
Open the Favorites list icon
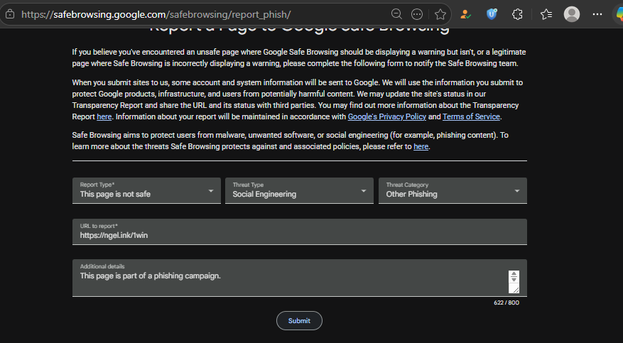546,14
